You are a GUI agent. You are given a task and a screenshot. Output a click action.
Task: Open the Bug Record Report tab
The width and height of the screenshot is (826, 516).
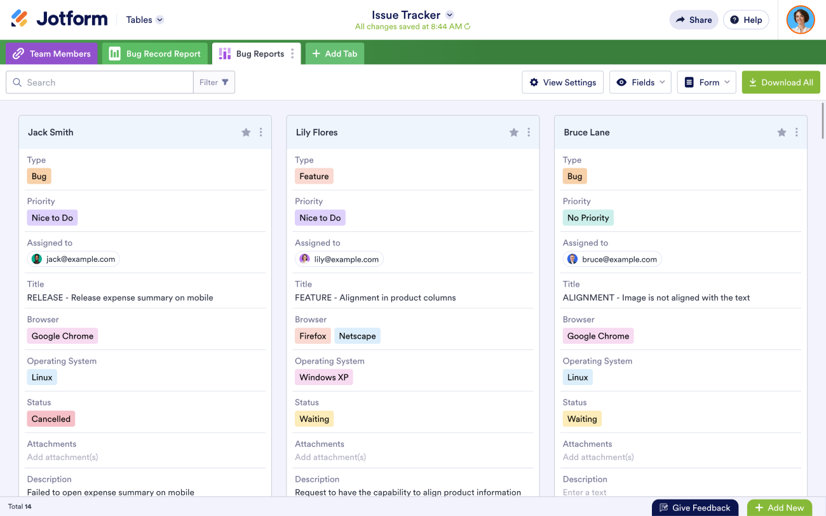155,54
